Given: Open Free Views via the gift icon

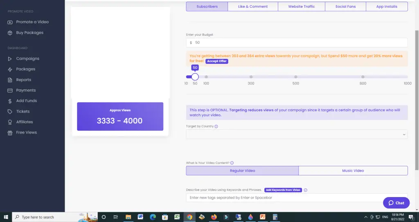Looking at the screenshot, I should point(10,133).
